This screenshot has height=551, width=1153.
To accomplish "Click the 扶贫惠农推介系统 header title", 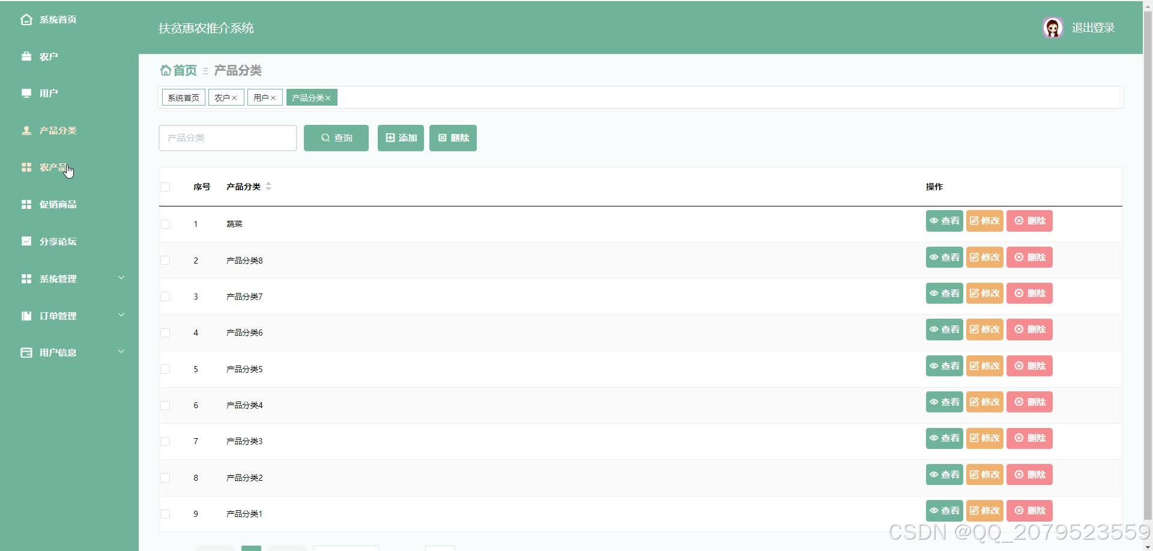I will (x=206, y=28).
